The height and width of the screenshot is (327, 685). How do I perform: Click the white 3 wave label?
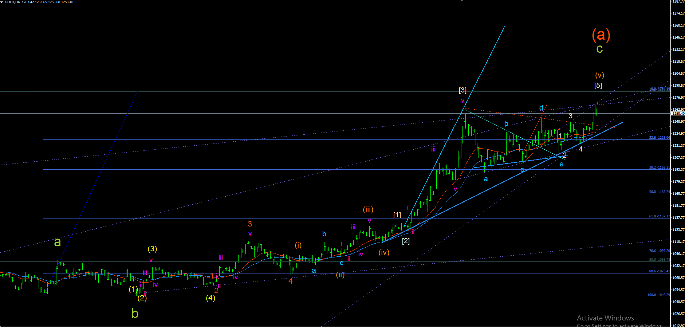[x=570, y=116]
